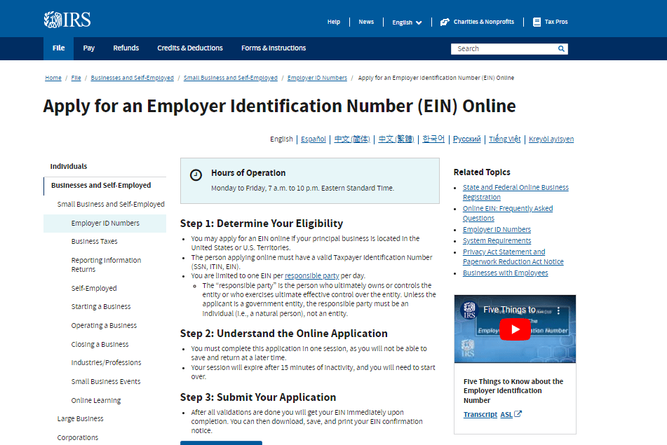Switch language to 中文 (简体)
This screenshot has width=667, height=445.
352,139
